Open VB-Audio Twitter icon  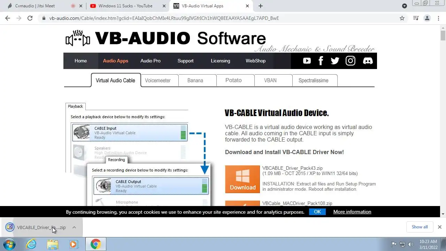[x=335, y=61]
